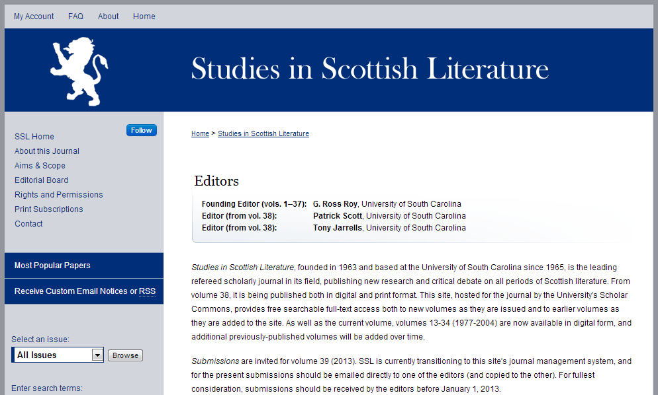The image size is (658, 395).
Task: Click the Home breadcrumb link
Action: 200,133
